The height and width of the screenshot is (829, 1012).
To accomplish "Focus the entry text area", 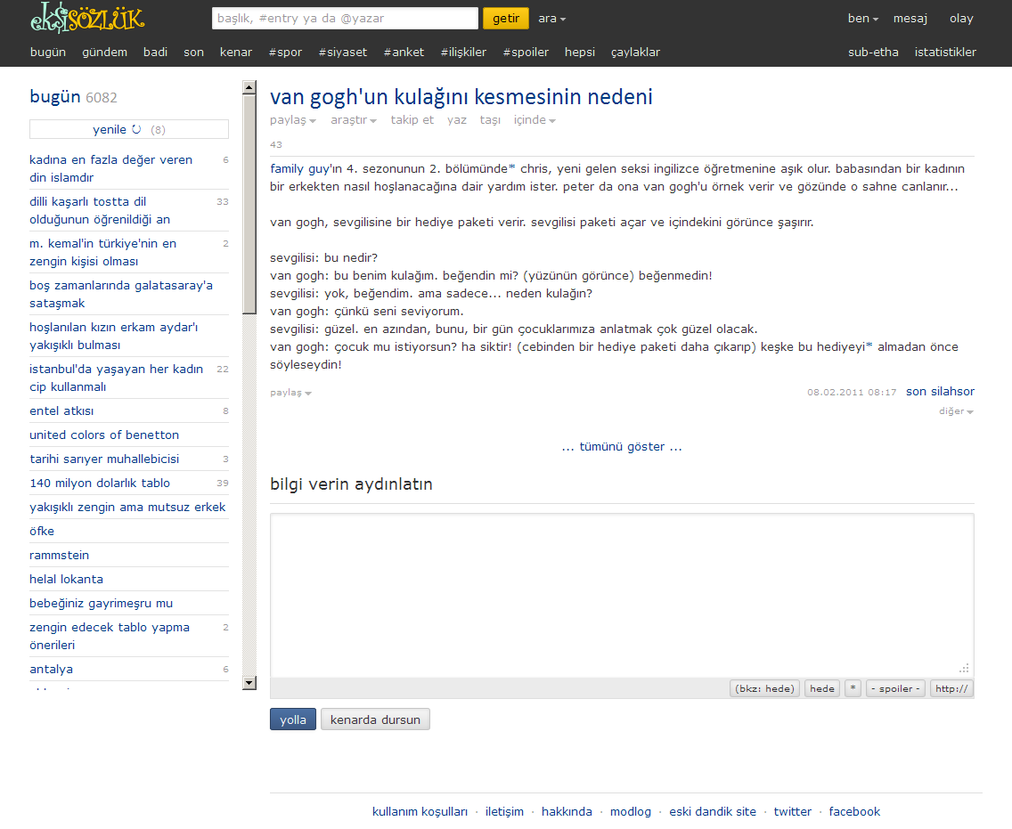I will pyautogui.click(x=621, y=595).
